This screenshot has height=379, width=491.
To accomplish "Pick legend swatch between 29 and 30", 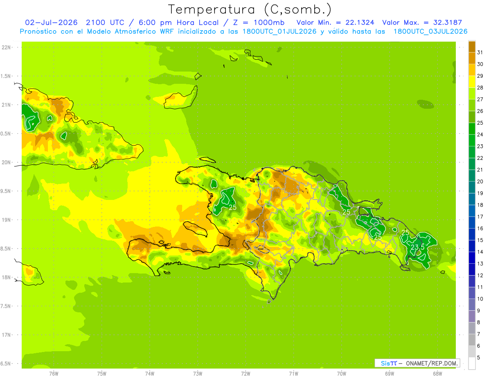I will coord(472,70).
